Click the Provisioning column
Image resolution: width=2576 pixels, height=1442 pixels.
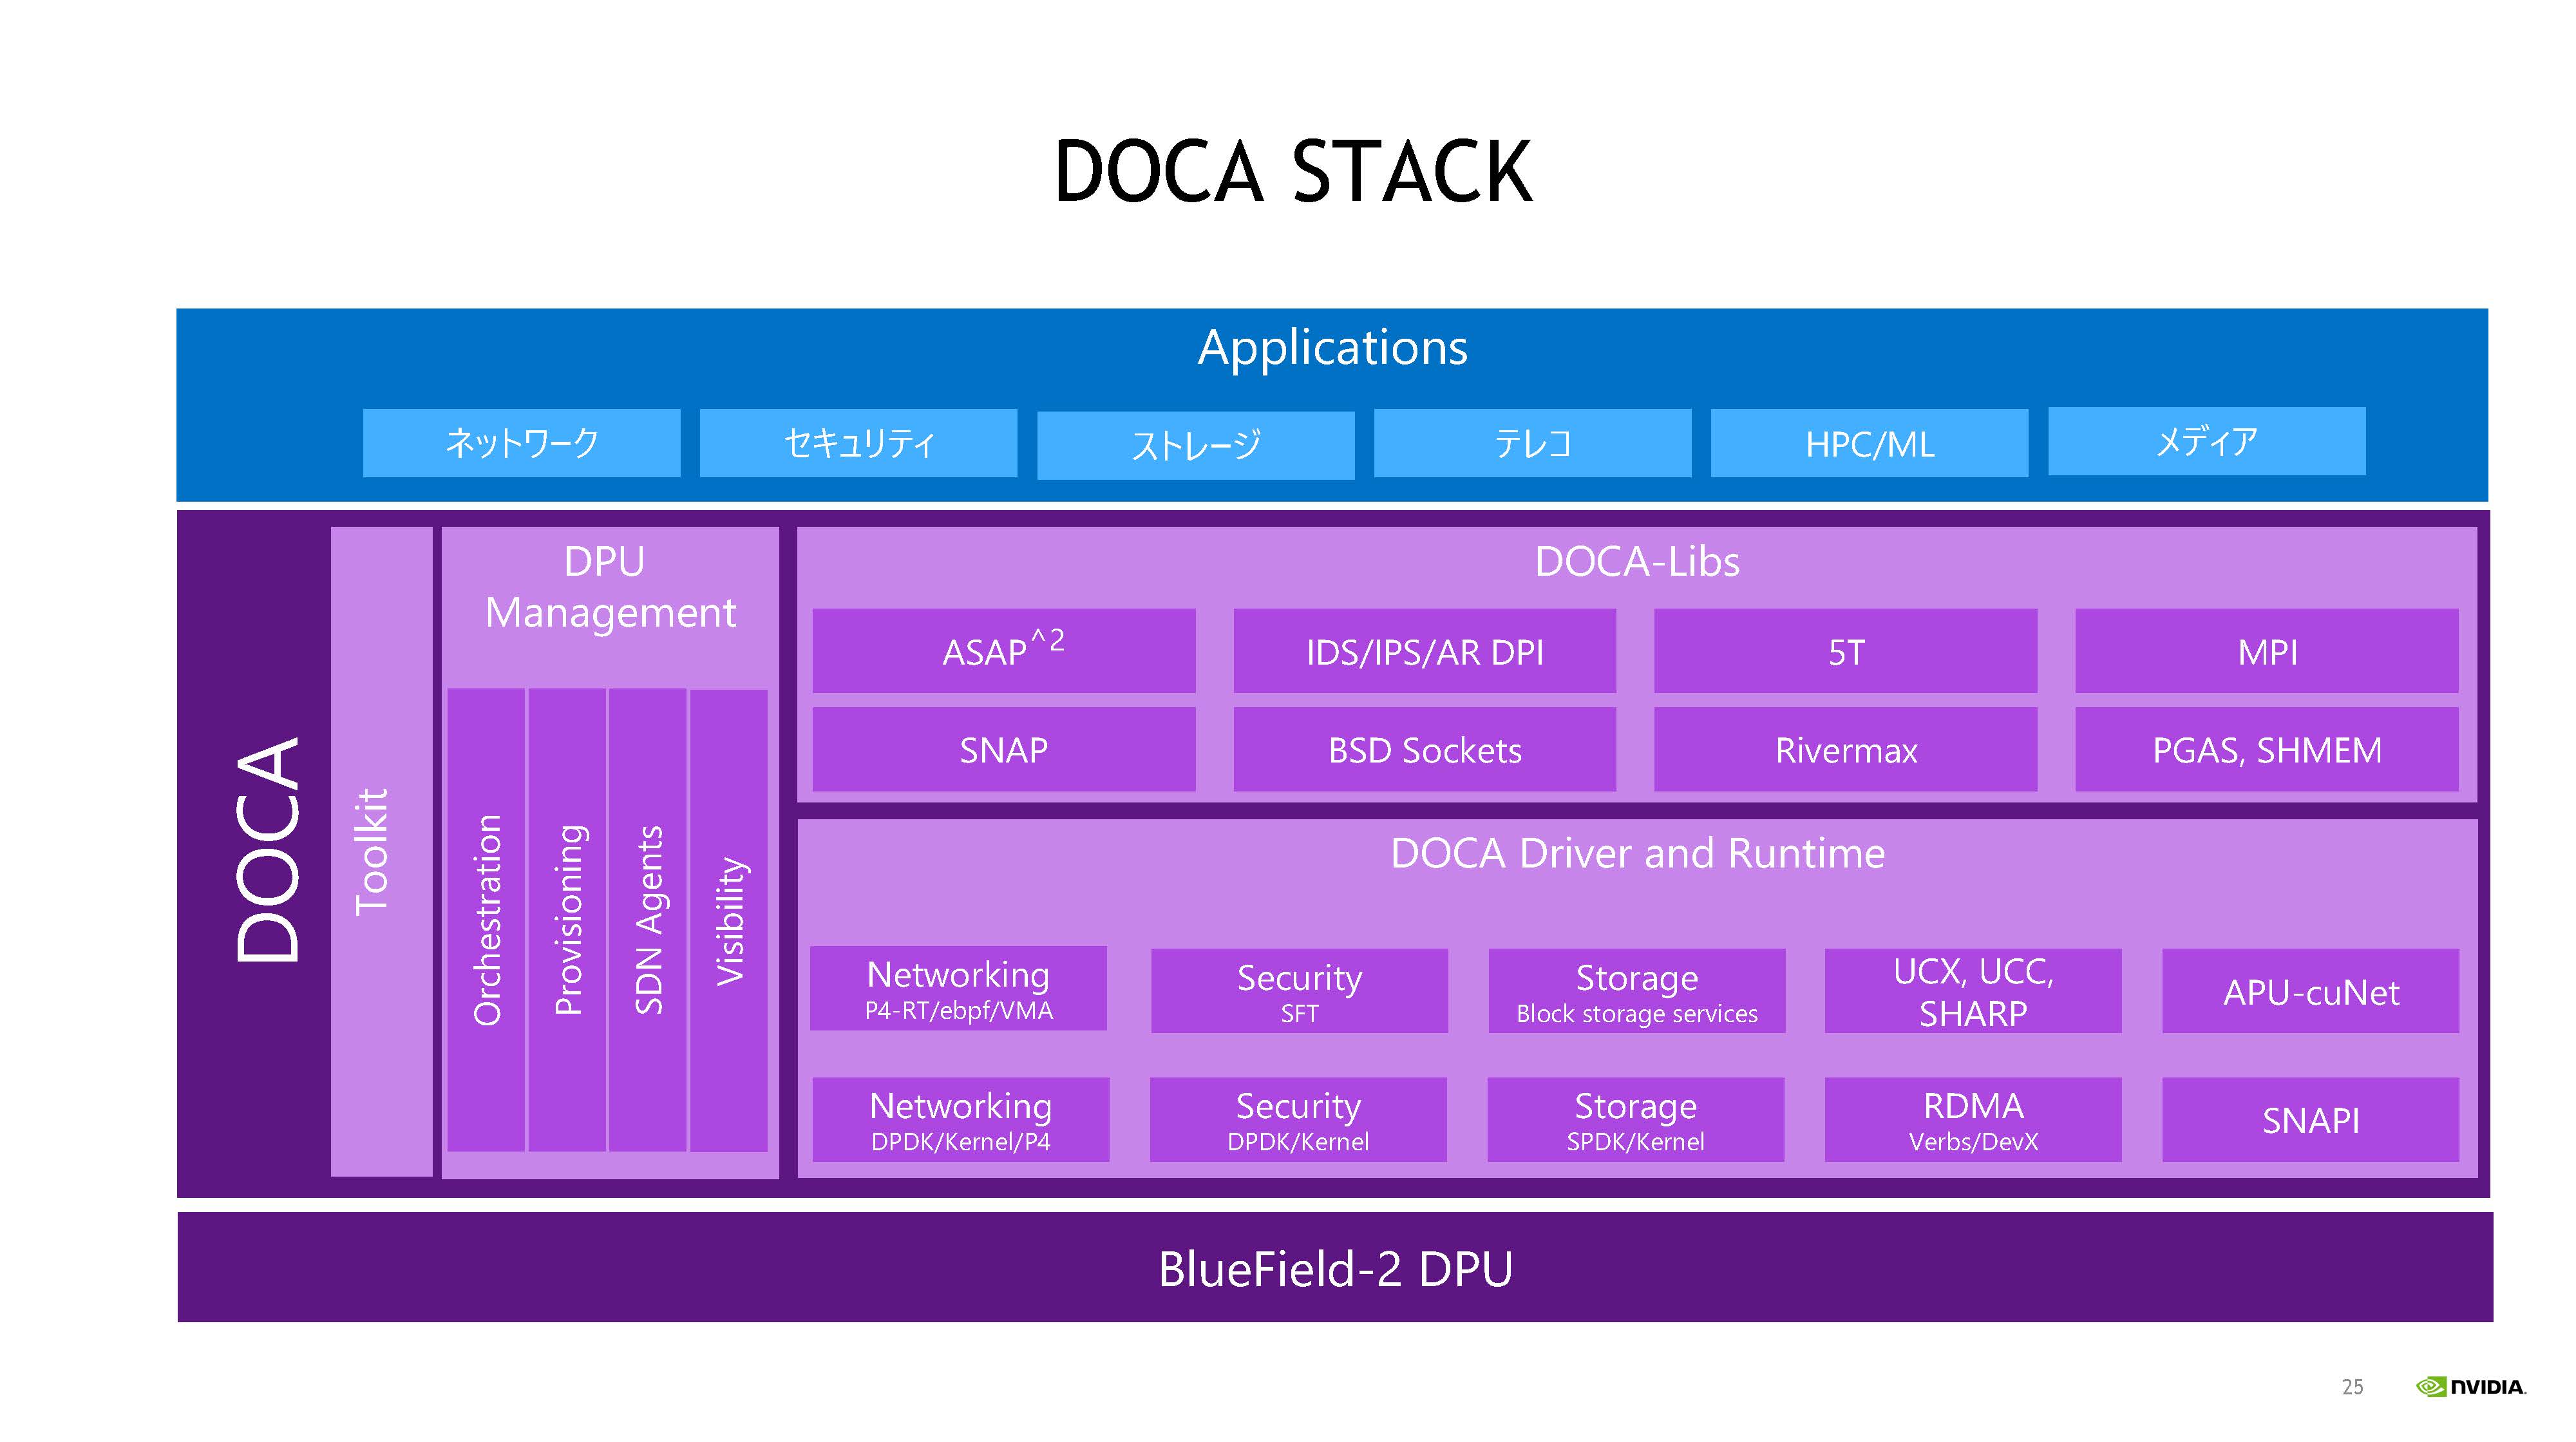567,920
